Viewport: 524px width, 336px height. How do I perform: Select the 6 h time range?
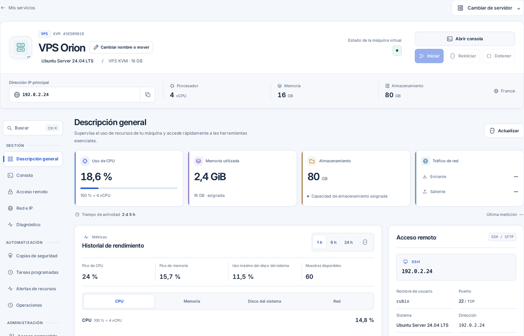334,242
